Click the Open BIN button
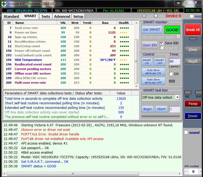This screenshot has width=203, height=177. (150, 45)
